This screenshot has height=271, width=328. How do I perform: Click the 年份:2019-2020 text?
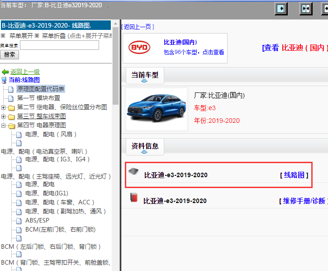[x=217, y=121]
